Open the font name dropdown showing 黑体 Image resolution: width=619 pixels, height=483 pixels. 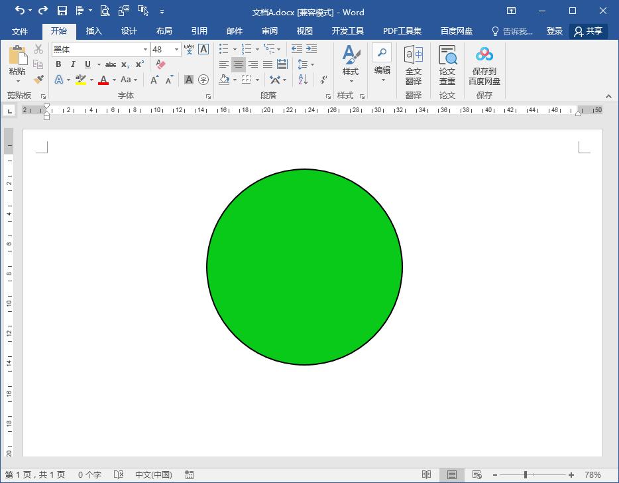[145, 49]
